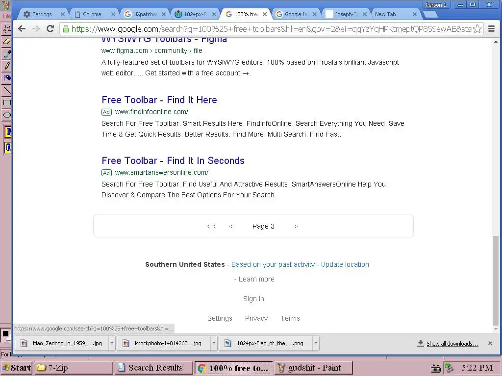Go to previous results page via <
This screenshot has width=502, height=376.
tap(231, 226)
